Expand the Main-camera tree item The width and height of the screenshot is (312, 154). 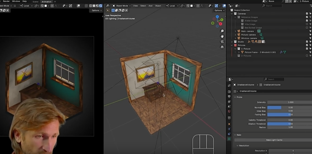tap(235, 31)
